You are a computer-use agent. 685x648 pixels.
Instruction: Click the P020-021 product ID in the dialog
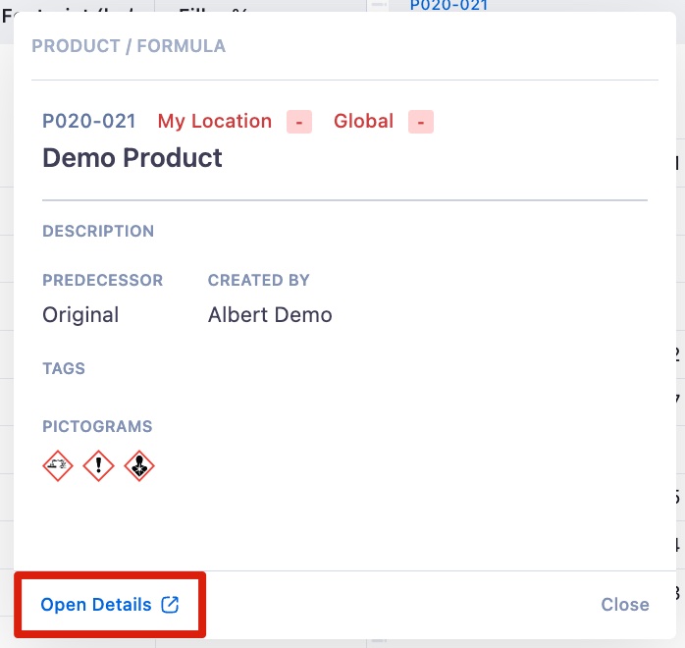tap(88, 122)
